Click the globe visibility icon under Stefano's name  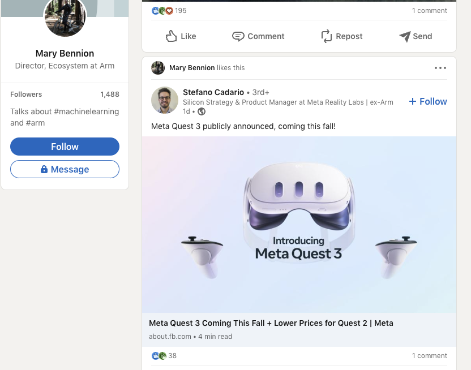[202, 111]
